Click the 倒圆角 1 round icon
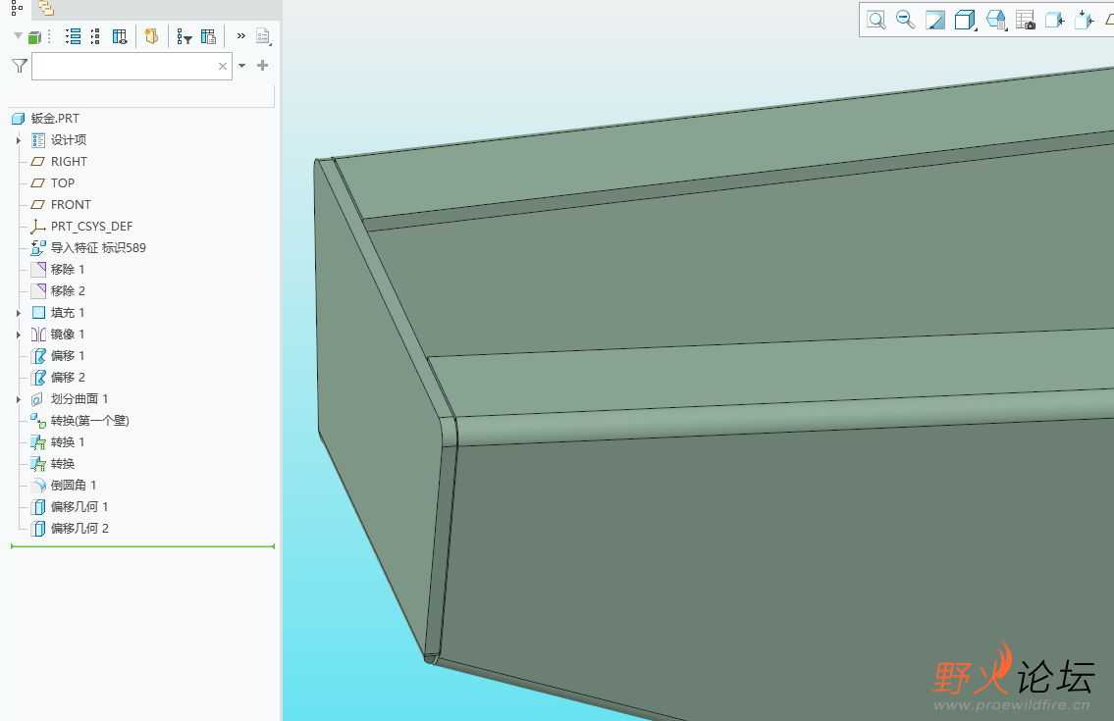1114x721 pixels. coord(38,486)
